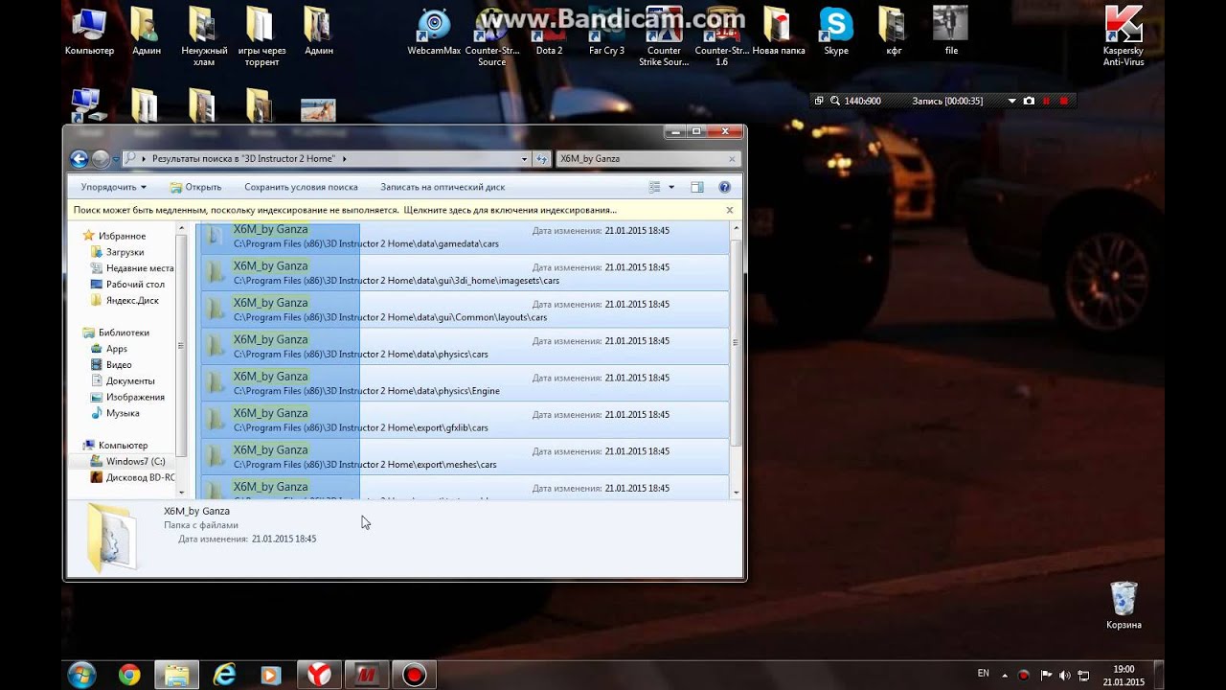This screenshot has width=1226, height=690.
Task: Select Рабочий стол in navigation pane
Action: point(127,285)
